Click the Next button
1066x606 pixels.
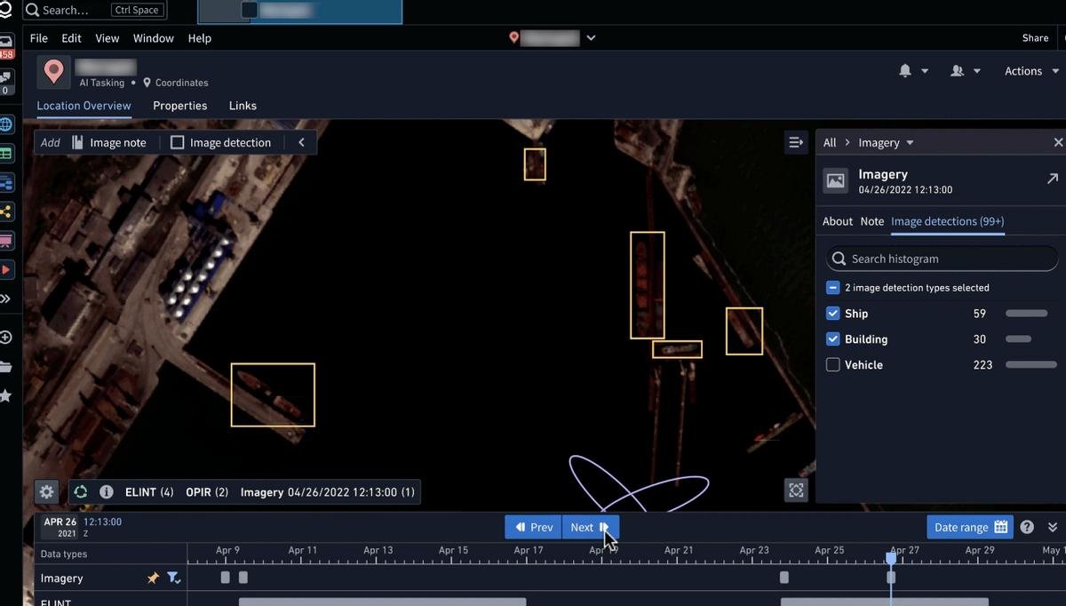(x=589, y=527)
